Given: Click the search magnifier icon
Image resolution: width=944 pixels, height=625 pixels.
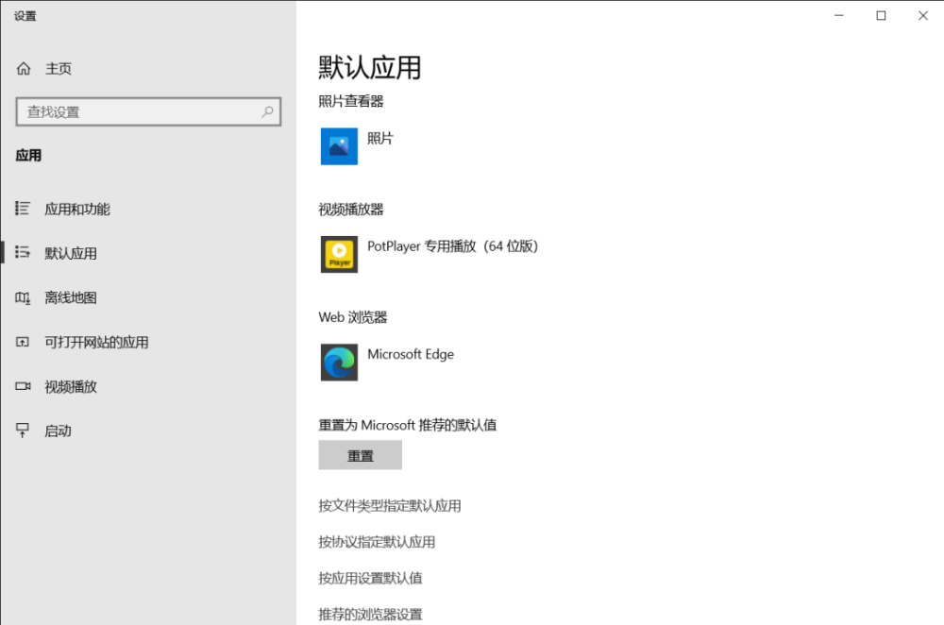Looking at the screenshot, I should pos(267,111).
